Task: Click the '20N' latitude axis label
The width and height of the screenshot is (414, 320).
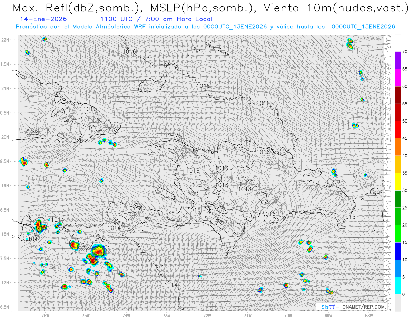Action: 5,137
